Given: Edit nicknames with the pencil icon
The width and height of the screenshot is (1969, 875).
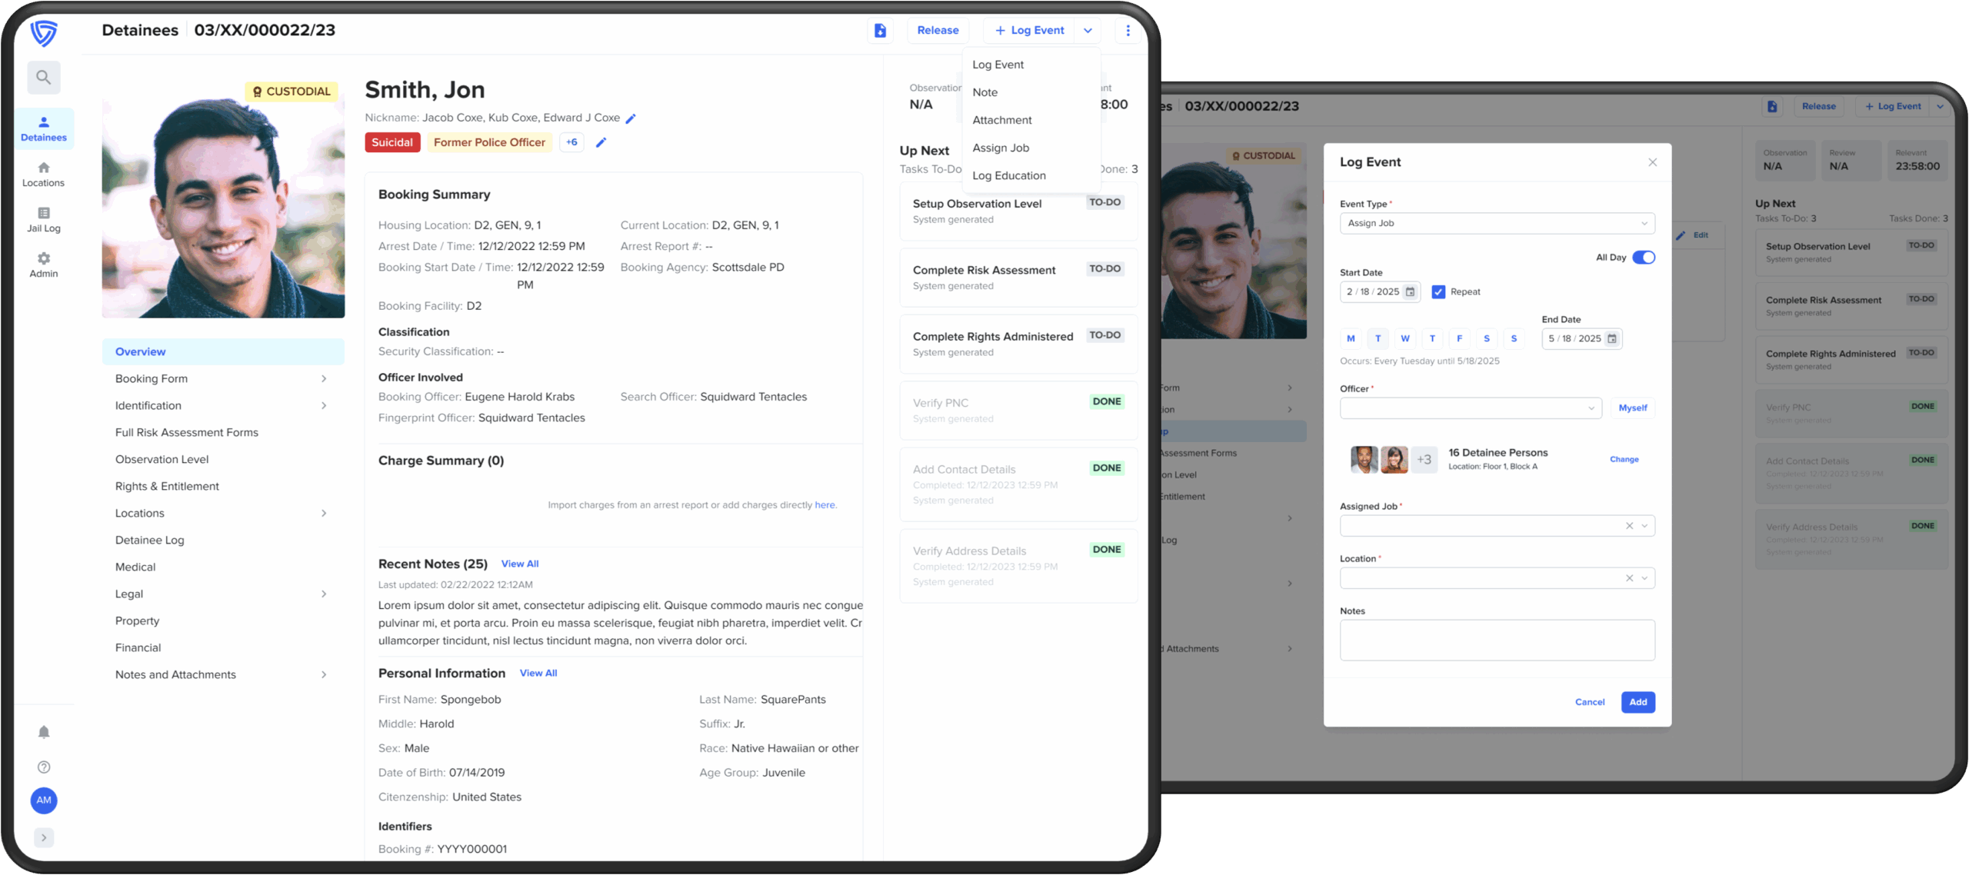Looking at the screenshot, I should 631,118.
